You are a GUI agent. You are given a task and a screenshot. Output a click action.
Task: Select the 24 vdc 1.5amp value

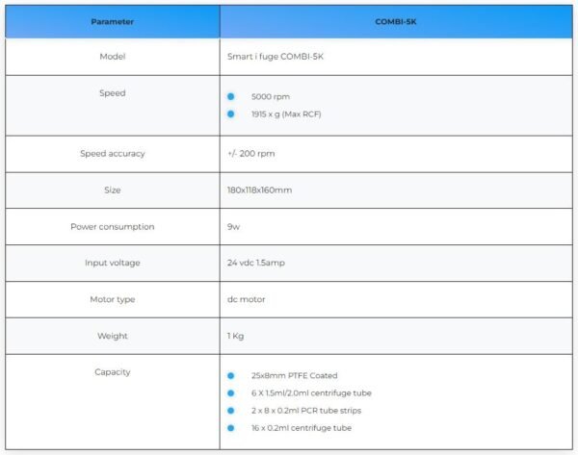tap(257, 264)
